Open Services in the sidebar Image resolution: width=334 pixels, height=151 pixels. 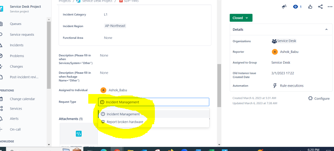[x=16, y=108]
